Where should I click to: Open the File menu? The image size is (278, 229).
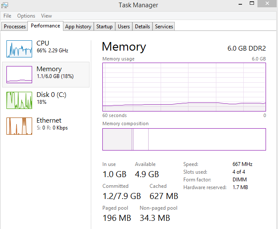[x=7, y=16]
